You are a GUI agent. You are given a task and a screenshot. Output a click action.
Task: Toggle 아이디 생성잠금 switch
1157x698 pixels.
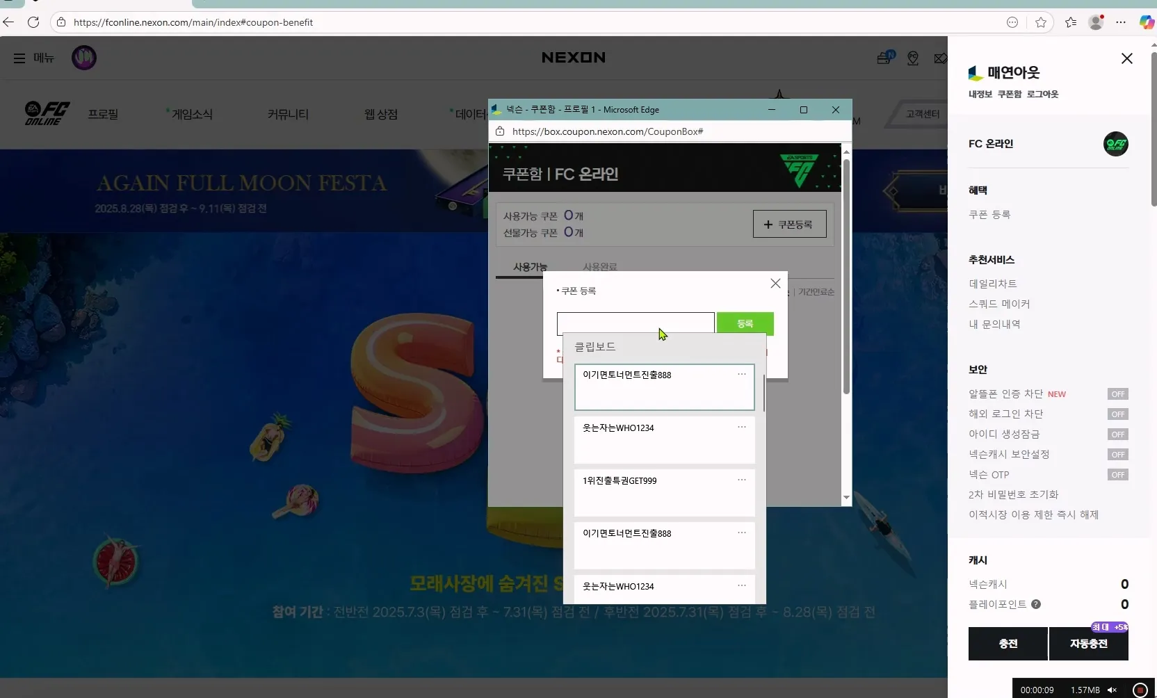click(x=1118, y=435)
